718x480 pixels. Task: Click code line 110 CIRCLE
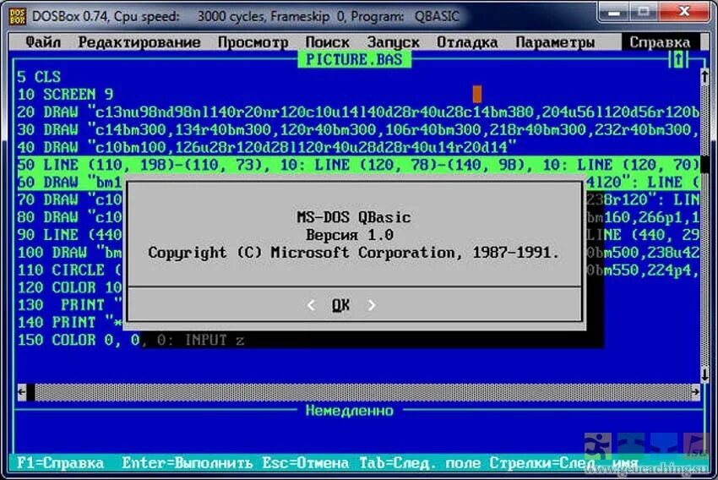coord(69,270)
